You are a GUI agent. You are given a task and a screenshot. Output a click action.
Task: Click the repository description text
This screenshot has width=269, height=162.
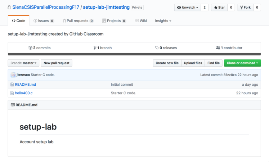click(x=55, y=34)
